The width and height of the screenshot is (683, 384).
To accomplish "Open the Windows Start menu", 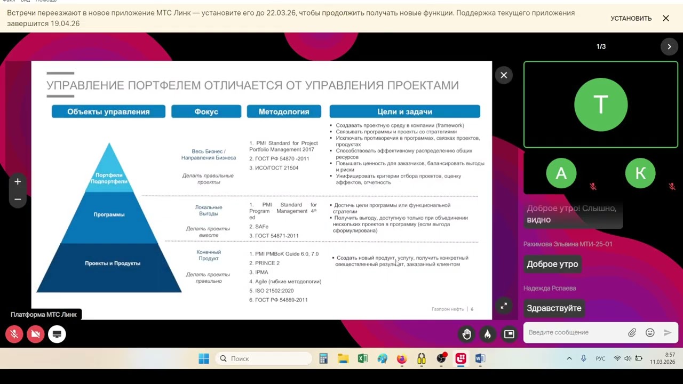I will pyautogui.click(x=204, y=359).
